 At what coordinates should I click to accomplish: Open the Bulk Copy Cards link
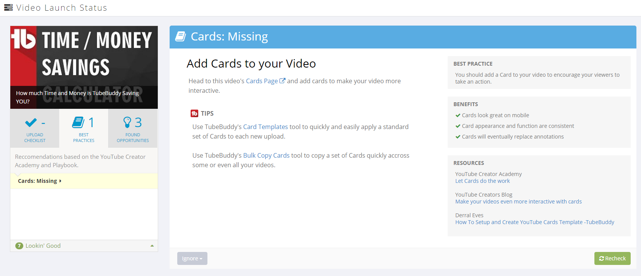coord(266,155)
